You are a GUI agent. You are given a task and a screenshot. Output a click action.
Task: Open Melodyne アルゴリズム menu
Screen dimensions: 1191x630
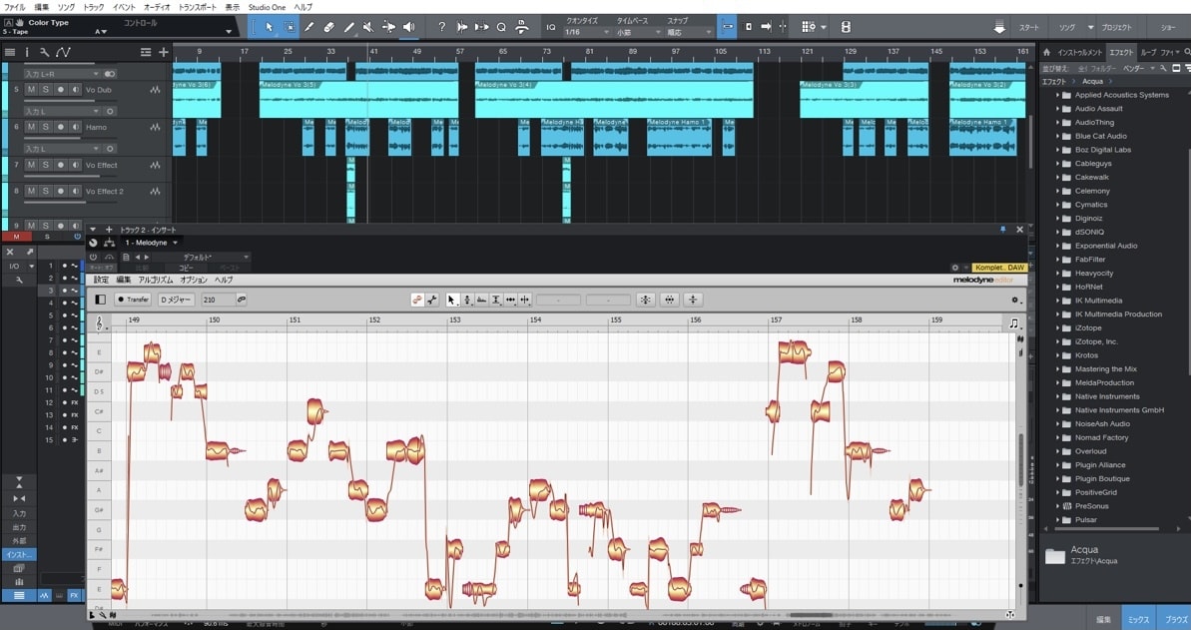(x=156, y=281)
